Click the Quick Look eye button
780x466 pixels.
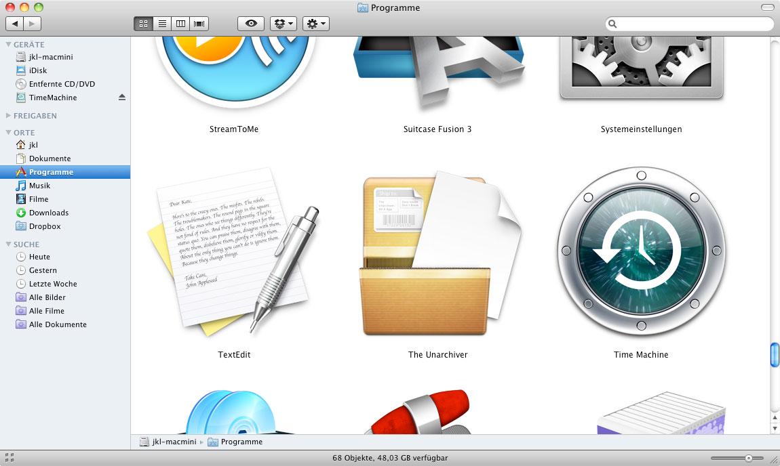point(251,23)
